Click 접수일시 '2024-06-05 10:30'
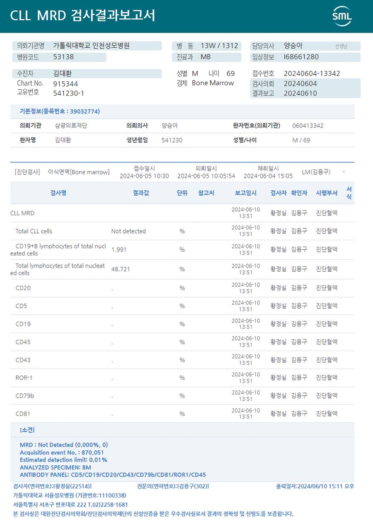 pyautogui.click(x=144, y=176)
